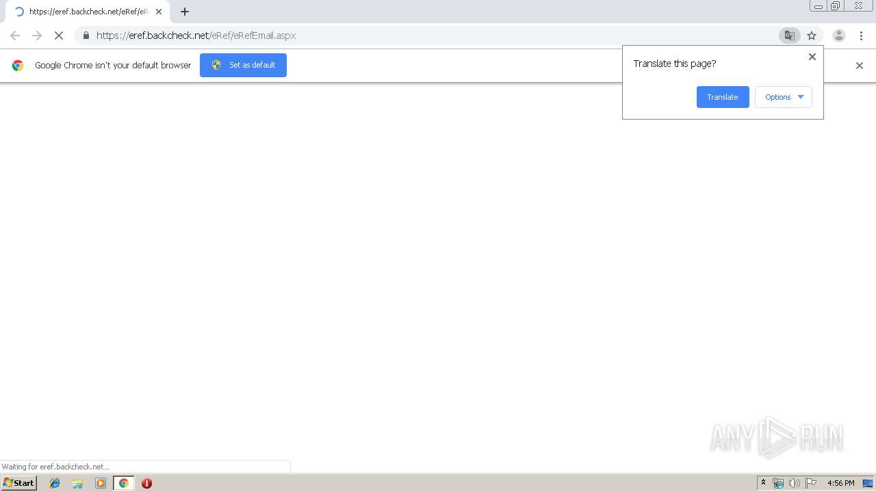The width and height of the screenshot is (876, 492).
Task: Open Chrome three-dot menu
Action: [861, 36]
